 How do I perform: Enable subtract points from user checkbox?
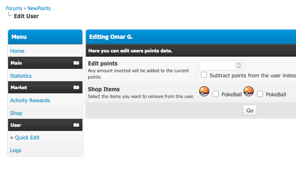pos(204,75)
